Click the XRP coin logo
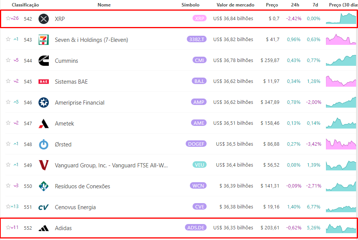This screenshot has width=358, height=240. [x=43, y=19]
